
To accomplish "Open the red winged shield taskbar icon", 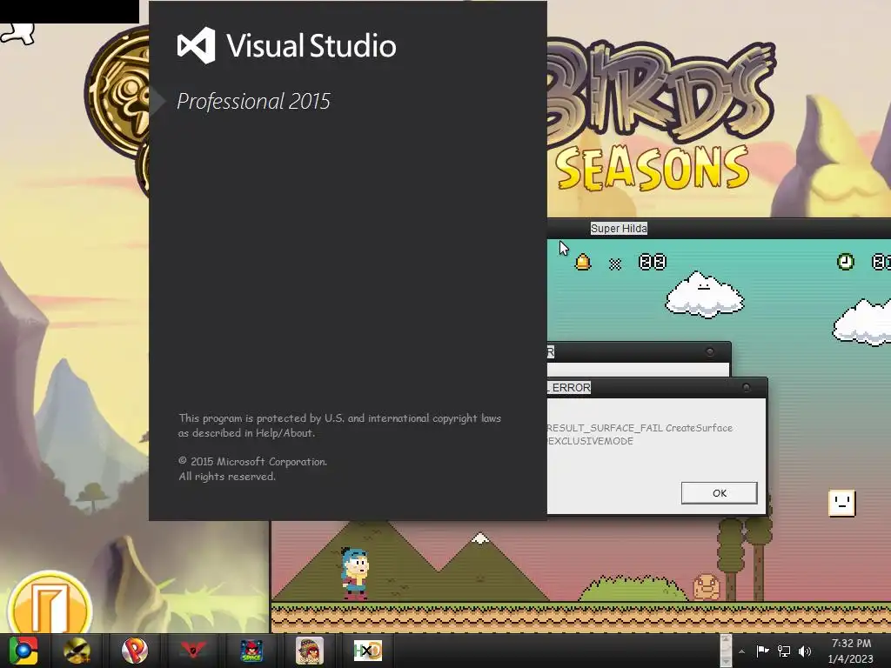I will 192,651.
